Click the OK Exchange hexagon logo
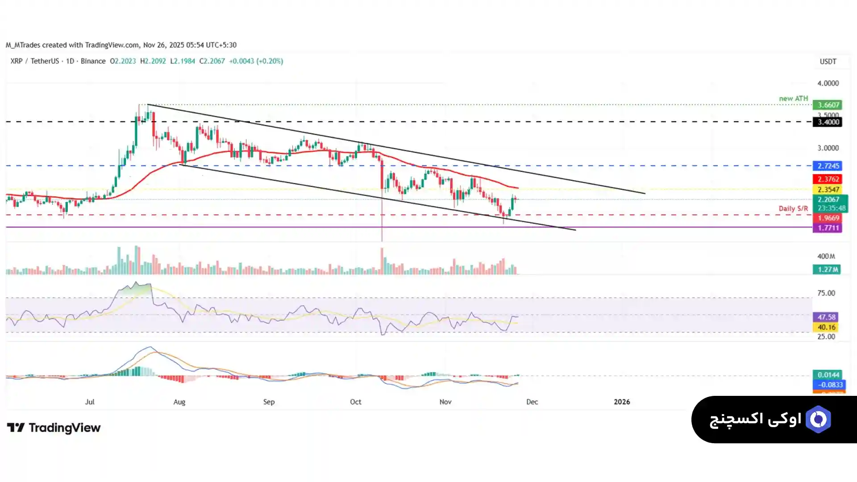The width and height of the screenshot is (857, 482). [818, 420]
